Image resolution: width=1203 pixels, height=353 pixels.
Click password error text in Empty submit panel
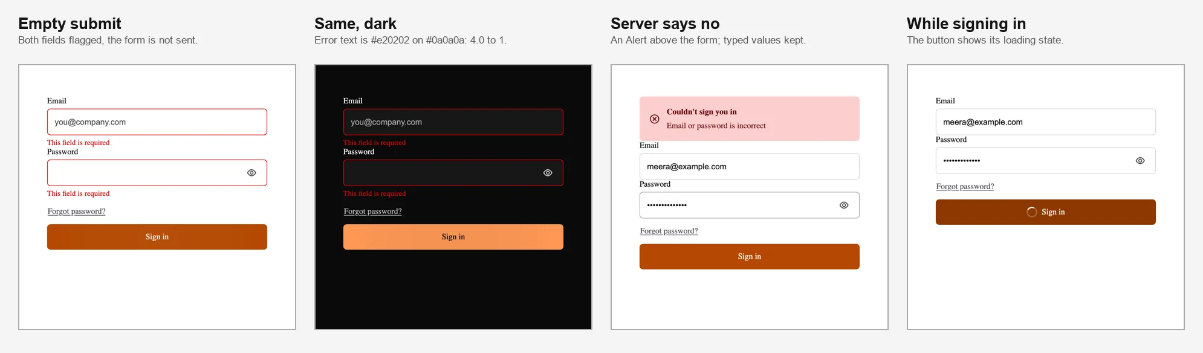pos(79,193)
